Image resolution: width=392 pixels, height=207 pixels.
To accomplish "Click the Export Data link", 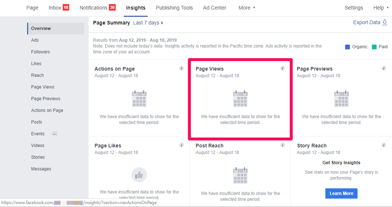I will [x=370, y=22].
